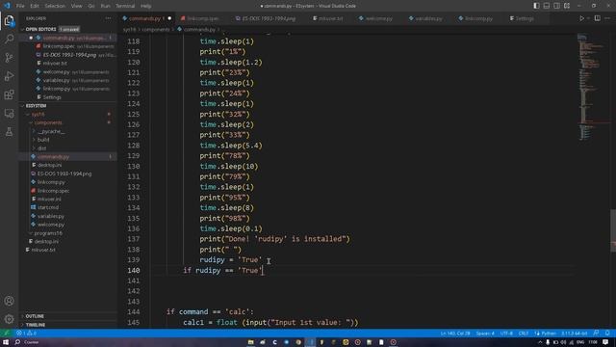Open mkvoer.ini in the file tree
The image size is (616, 347).
pyautogui.click(x=68, y=200)
